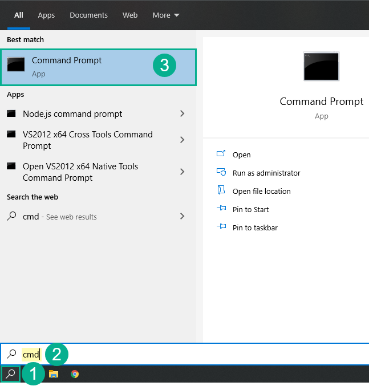
Task: Open the More filter dropdown
Action: tap(165, 15)
